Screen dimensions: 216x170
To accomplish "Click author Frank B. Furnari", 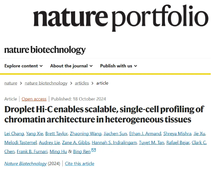I will (x=32, y=151).
